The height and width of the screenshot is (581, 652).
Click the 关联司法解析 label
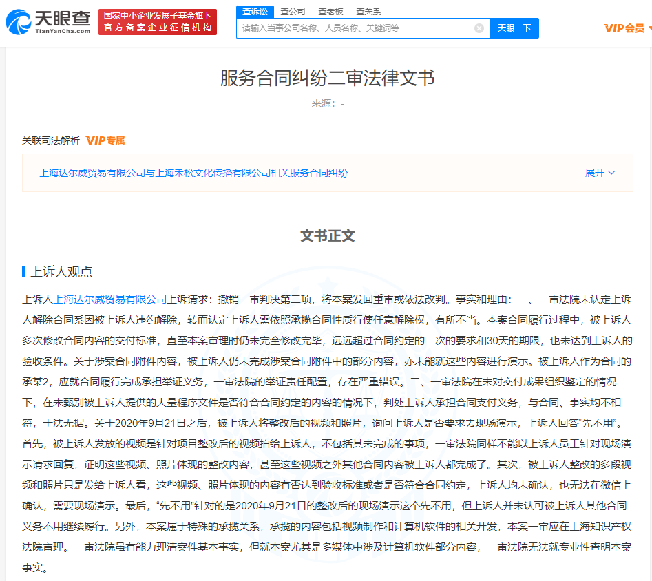point(51,140)
